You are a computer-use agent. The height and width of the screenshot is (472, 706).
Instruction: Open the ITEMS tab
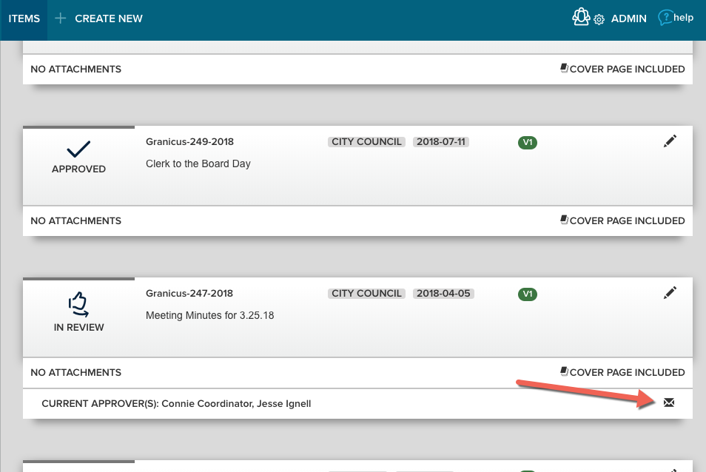coord(24,18)
